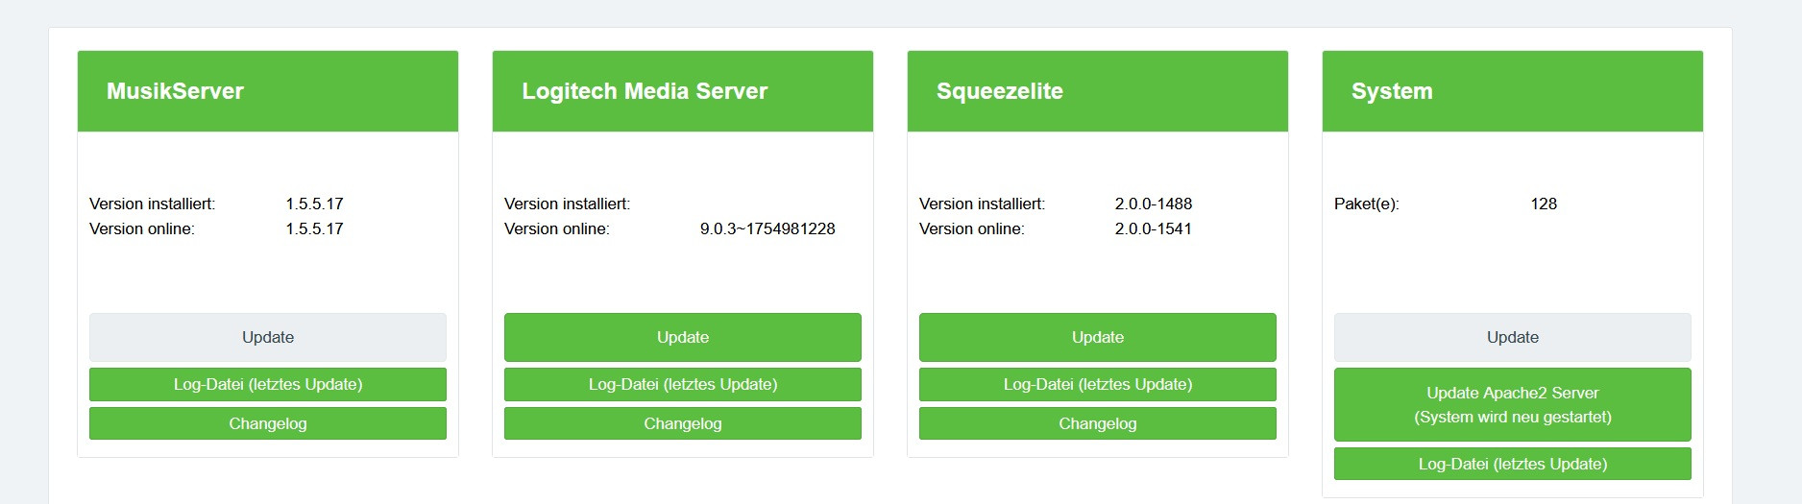This screenshot has width=1802, height=504.
Task: Click the System package count 128
Action: [x=1544, y=204]
